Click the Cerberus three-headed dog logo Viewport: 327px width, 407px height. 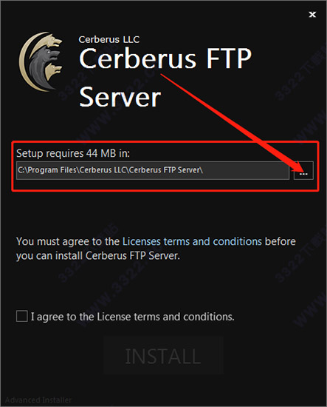[x=41, y=61]
